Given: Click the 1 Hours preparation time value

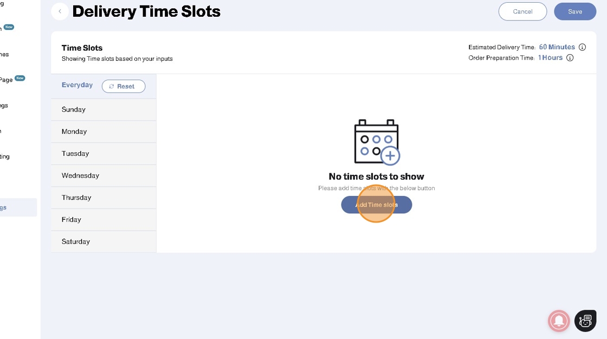Looking at the screenshot, I should click(550, 58).
